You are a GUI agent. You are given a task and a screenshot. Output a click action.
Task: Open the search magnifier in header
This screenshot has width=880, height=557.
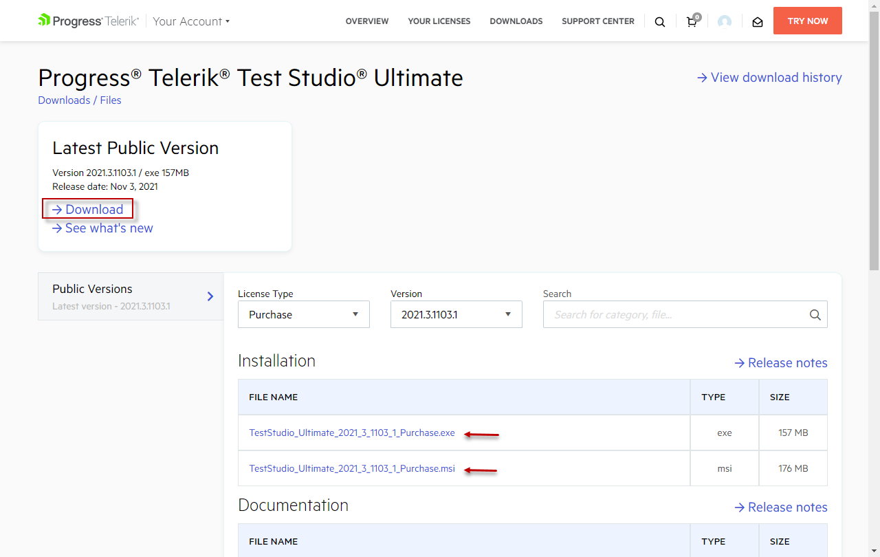(660, 21)
